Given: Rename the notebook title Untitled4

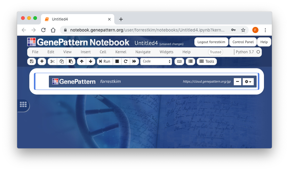Looking at the screenshot, I should pyautogui.click(x=146, y=43).
